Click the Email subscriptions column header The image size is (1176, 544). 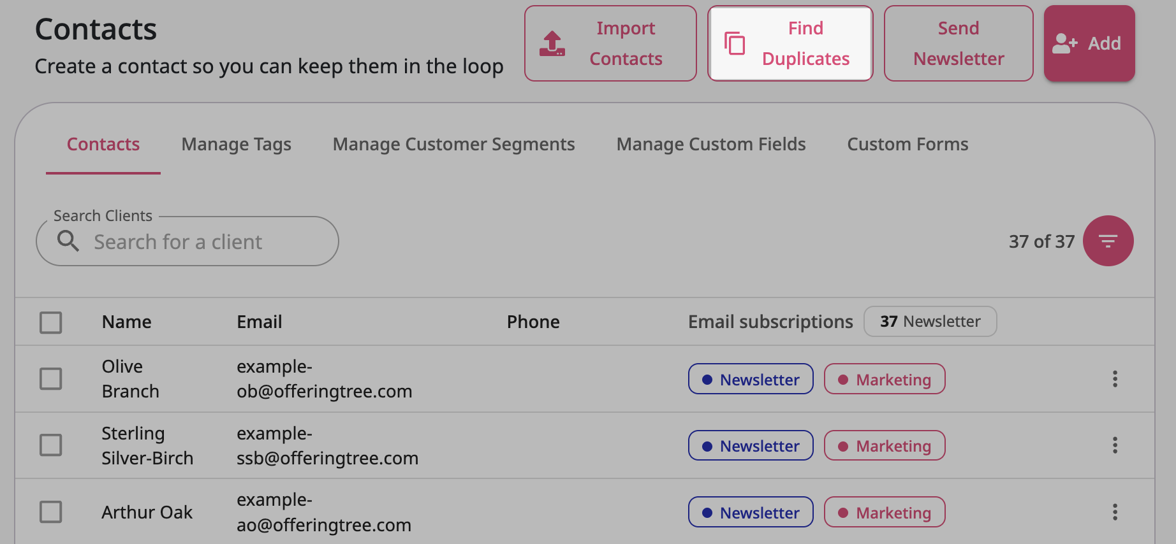click(x=770, y=322)
